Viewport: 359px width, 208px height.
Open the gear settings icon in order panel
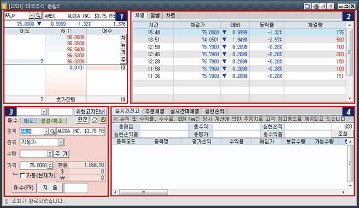(x=103, y=119)
